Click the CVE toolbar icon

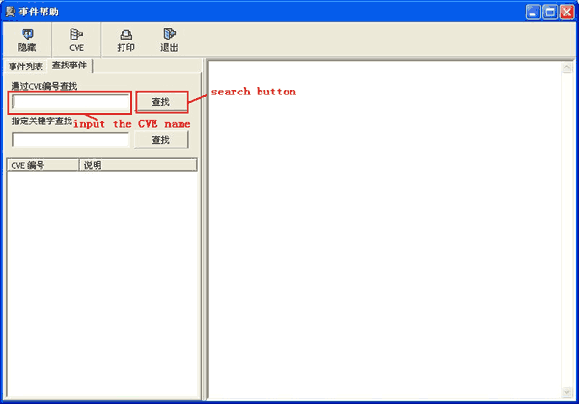(76, 40)
